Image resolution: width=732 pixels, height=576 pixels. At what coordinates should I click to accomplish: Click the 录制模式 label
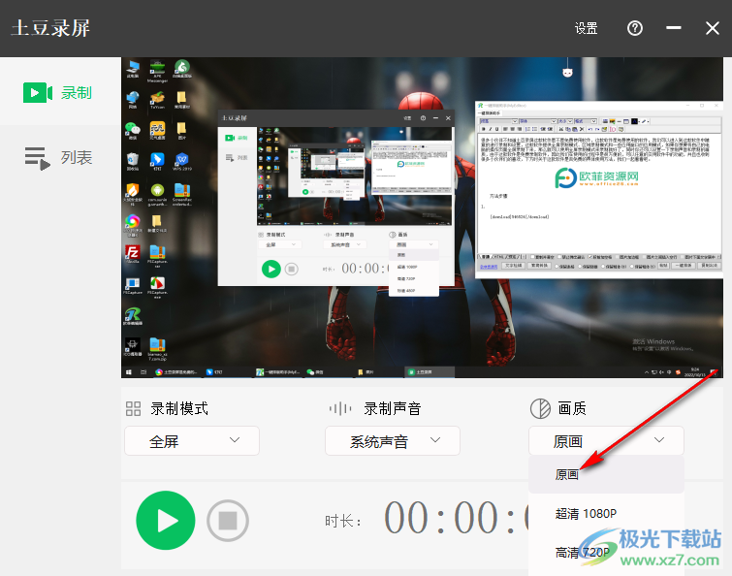click(x=179, y=408)
